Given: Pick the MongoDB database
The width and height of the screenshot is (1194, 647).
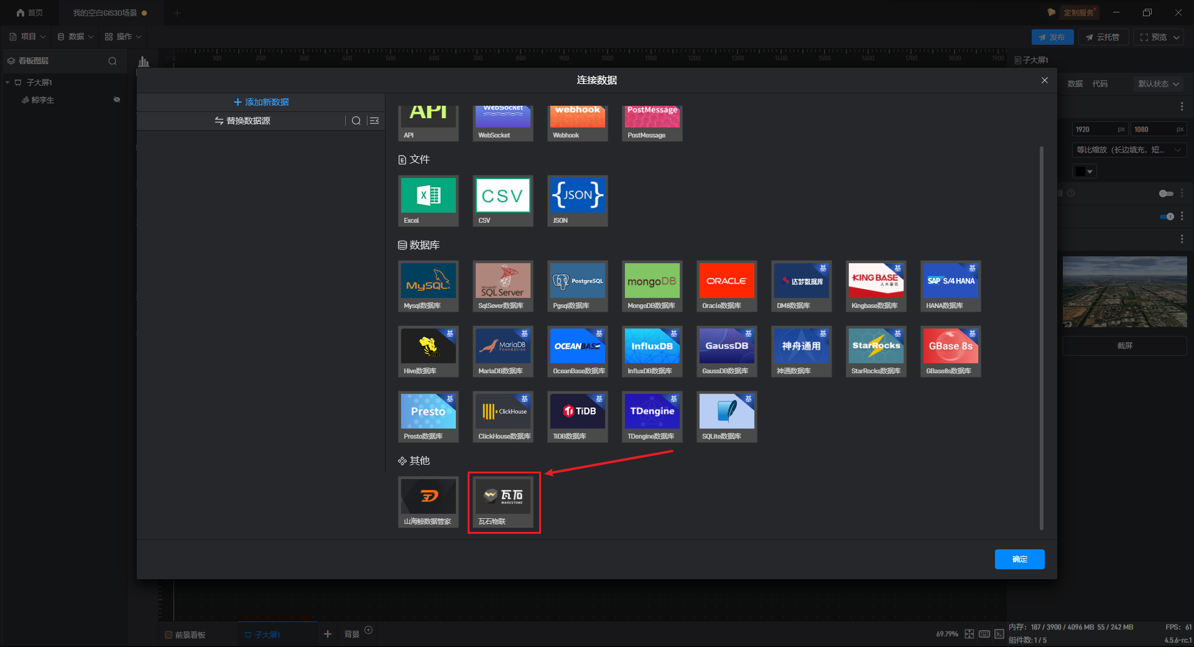Looking at the screenshot, I should coord(652,286).
